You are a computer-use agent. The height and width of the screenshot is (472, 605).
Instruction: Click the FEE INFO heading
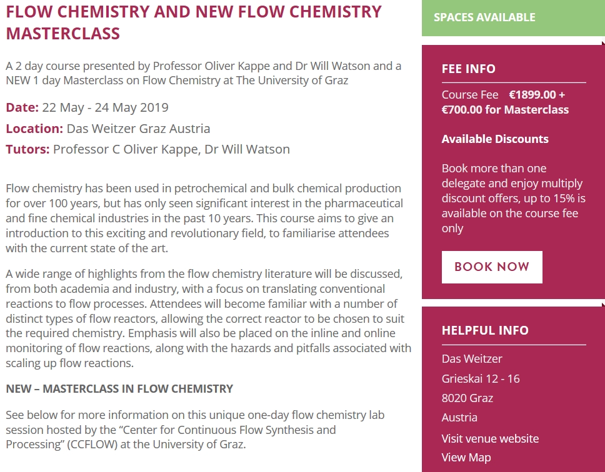[468, 69]
